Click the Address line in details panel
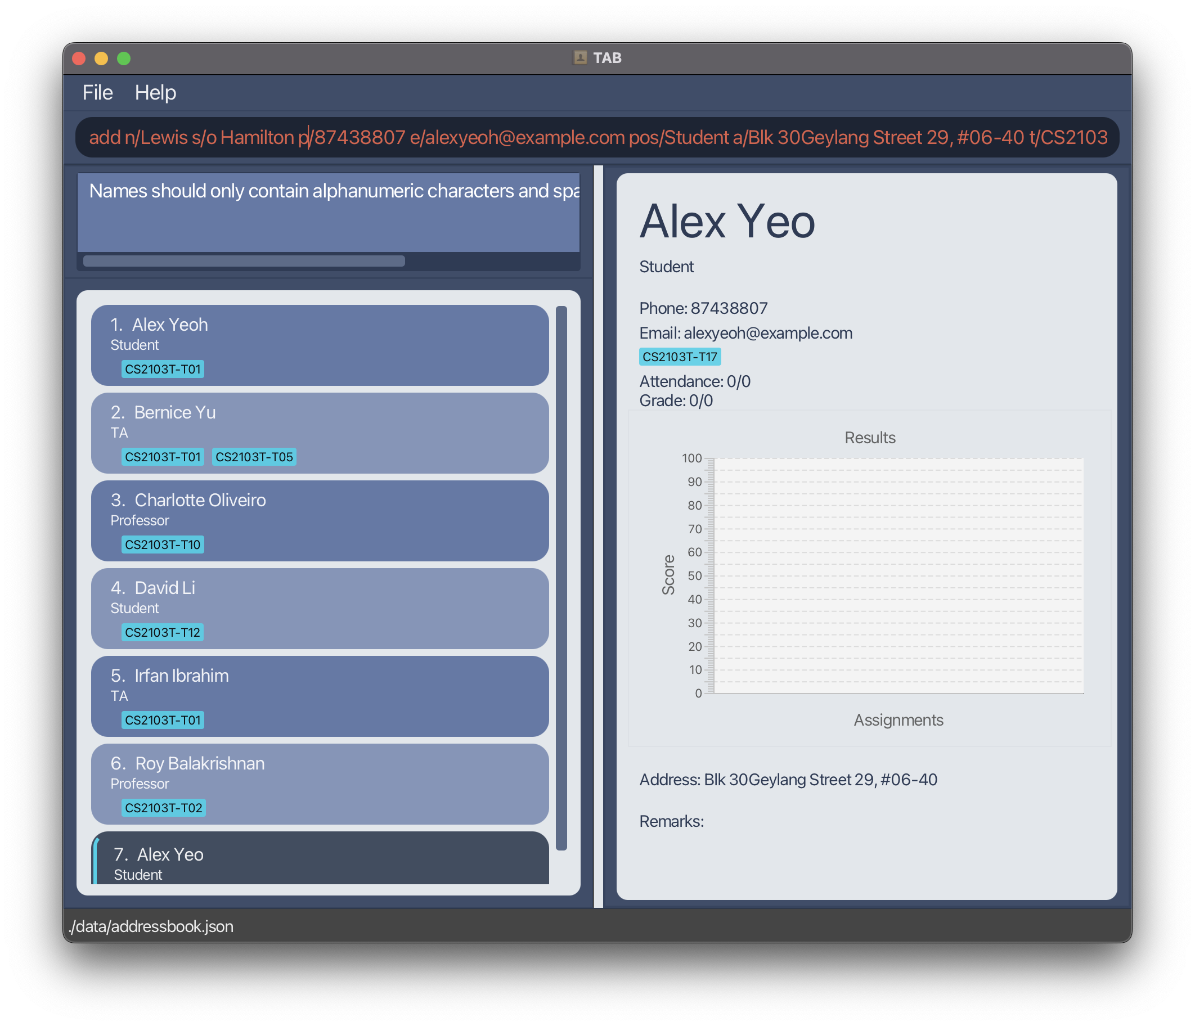The height and width of the screenshot is (1026, 1195). 788,780
